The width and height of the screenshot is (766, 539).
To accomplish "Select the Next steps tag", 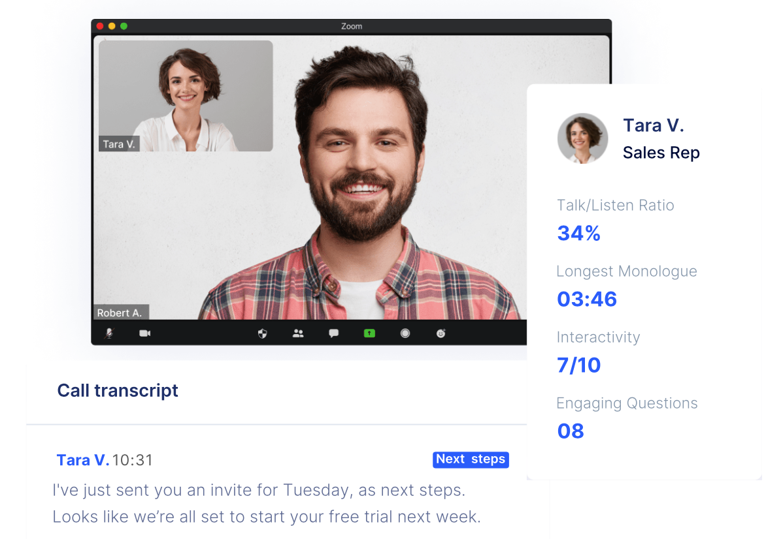I will coord(471,459).
